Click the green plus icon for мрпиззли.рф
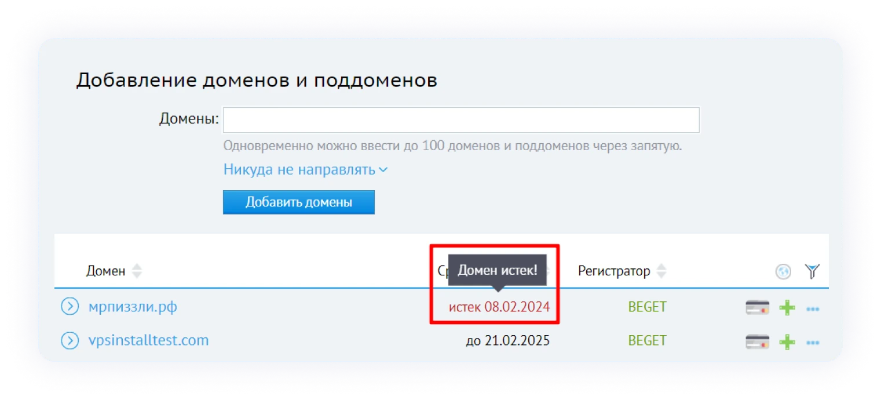The height and width of the screenshot is (400, 881). coord(786,308)
